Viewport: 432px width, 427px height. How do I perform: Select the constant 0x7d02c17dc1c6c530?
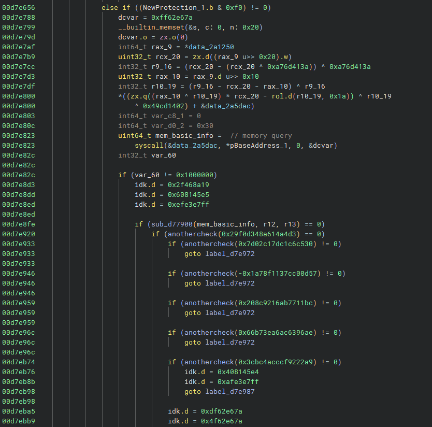tap(276, 244)
